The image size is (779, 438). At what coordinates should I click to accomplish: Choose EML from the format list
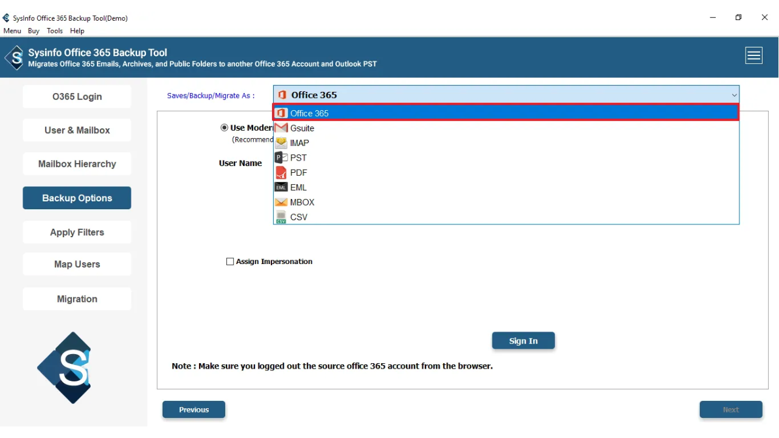(506, 187)
